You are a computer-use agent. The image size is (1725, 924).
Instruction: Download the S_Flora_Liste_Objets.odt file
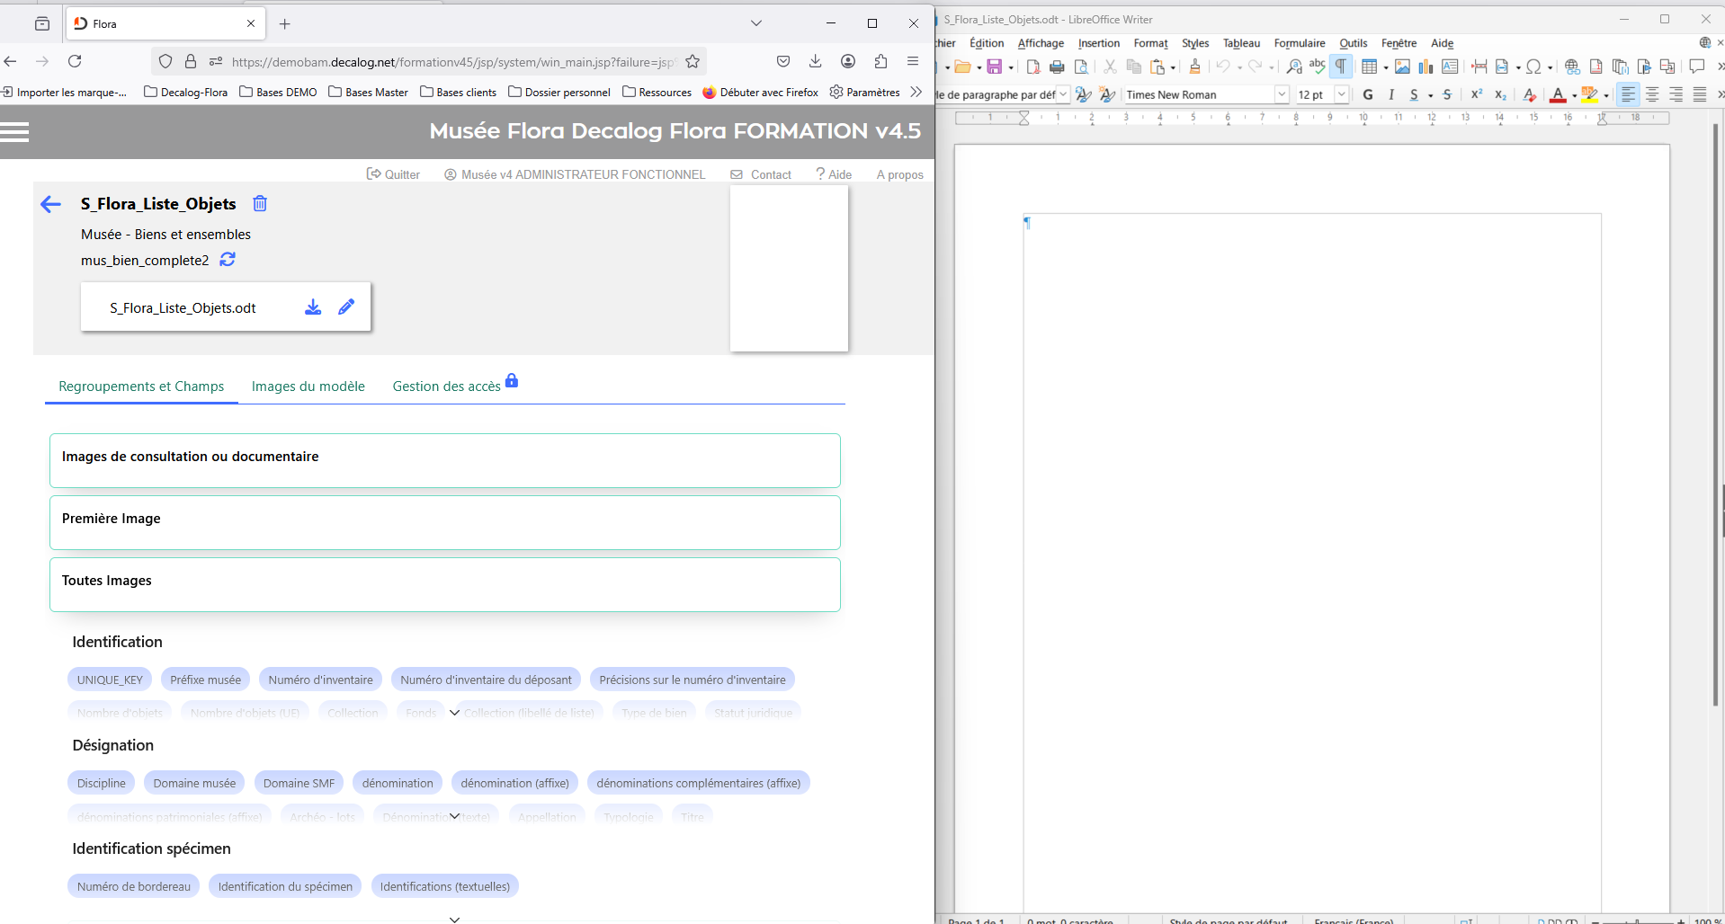(313, 307)
